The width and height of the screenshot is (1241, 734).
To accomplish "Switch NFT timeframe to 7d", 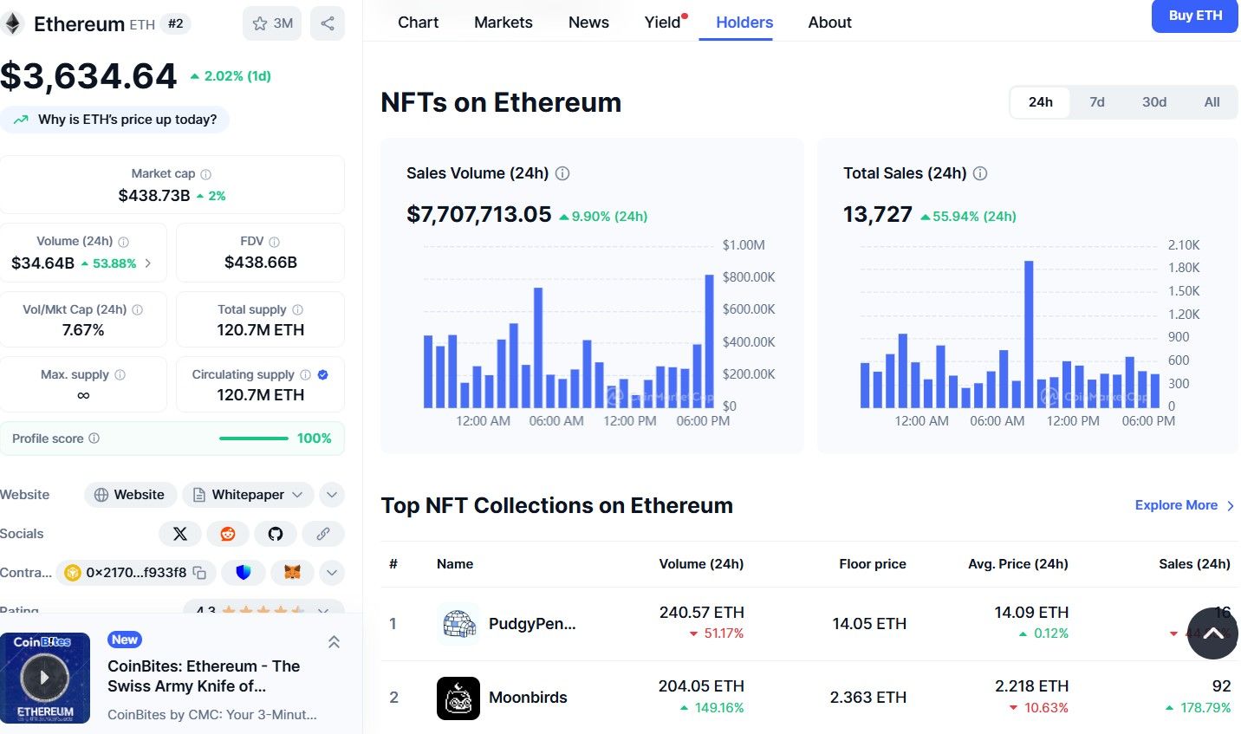I will 1097,102.
